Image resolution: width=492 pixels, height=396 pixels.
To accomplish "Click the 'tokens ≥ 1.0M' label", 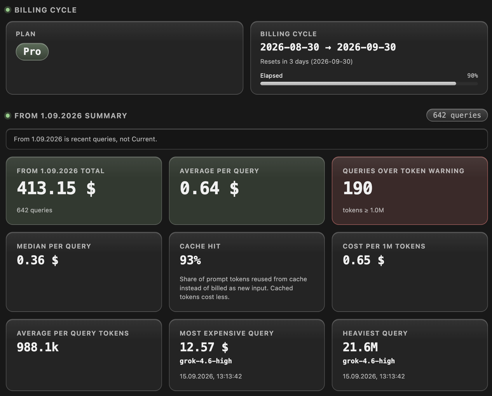I will click(x=363, y=210).
